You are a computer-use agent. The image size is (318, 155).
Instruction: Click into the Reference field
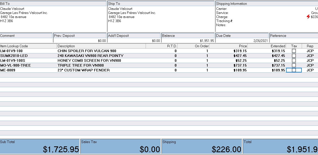(x=294, y=40)
